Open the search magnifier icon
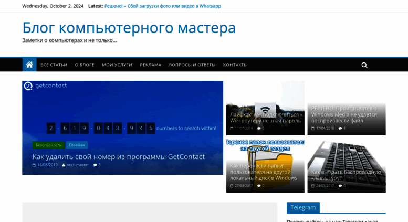Image resolution: width=408 pixels, height=222 pixels. click(x=364, y=65)
